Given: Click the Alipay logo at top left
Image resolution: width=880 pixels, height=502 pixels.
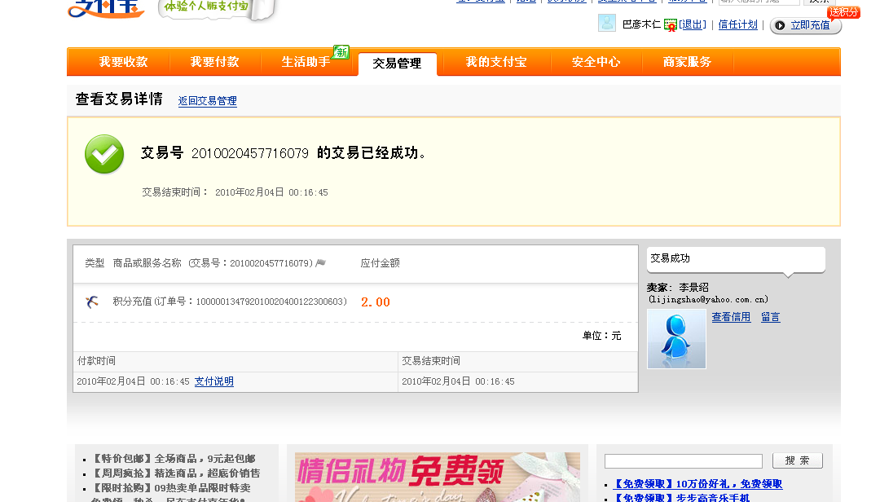Looking at the screenshot, I should coord(105,8).
